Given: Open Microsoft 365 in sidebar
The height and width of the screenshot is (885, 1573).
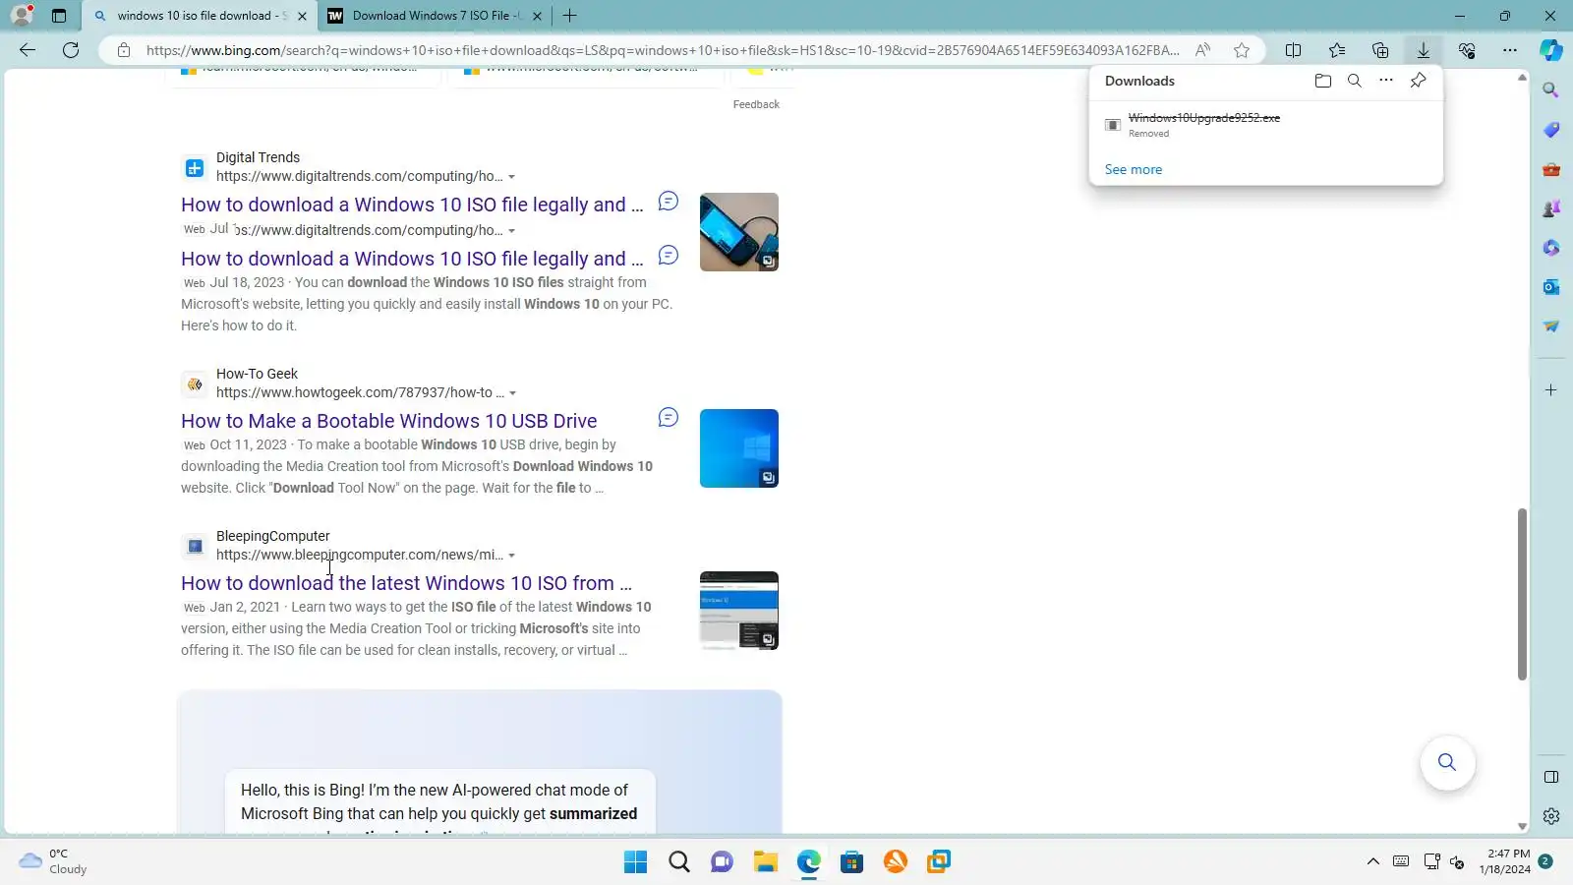Looking at the screenshot, I should coord(1551,248).
